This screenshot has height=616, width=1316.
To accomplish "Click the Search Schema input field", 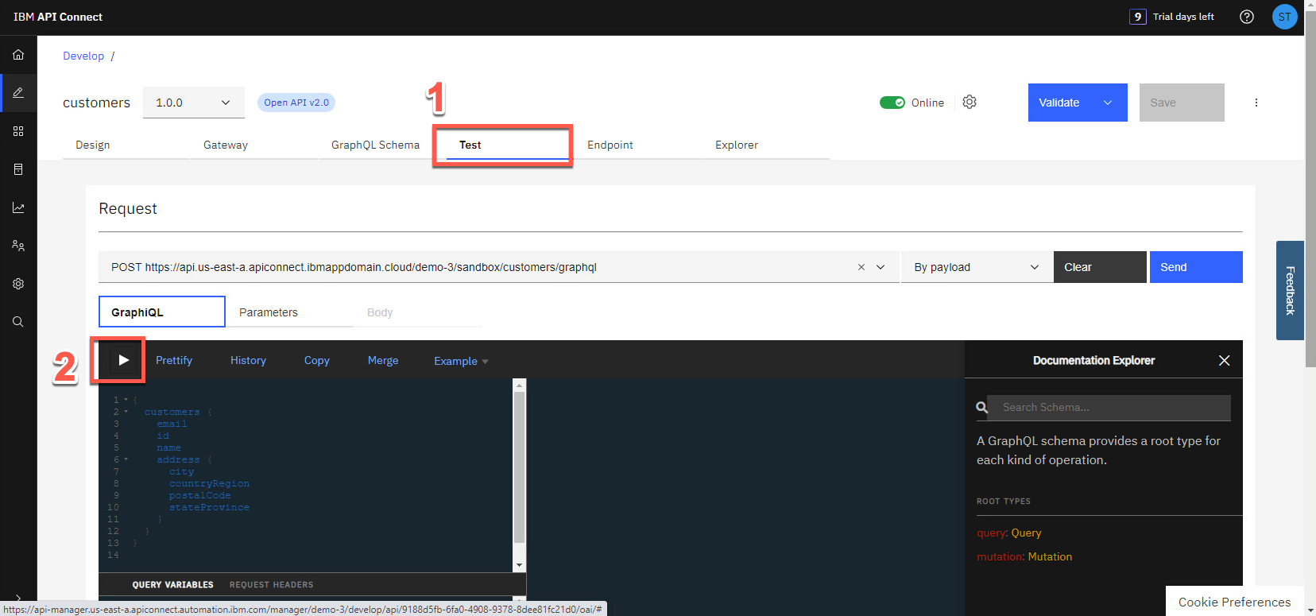I will [1109, 407].
